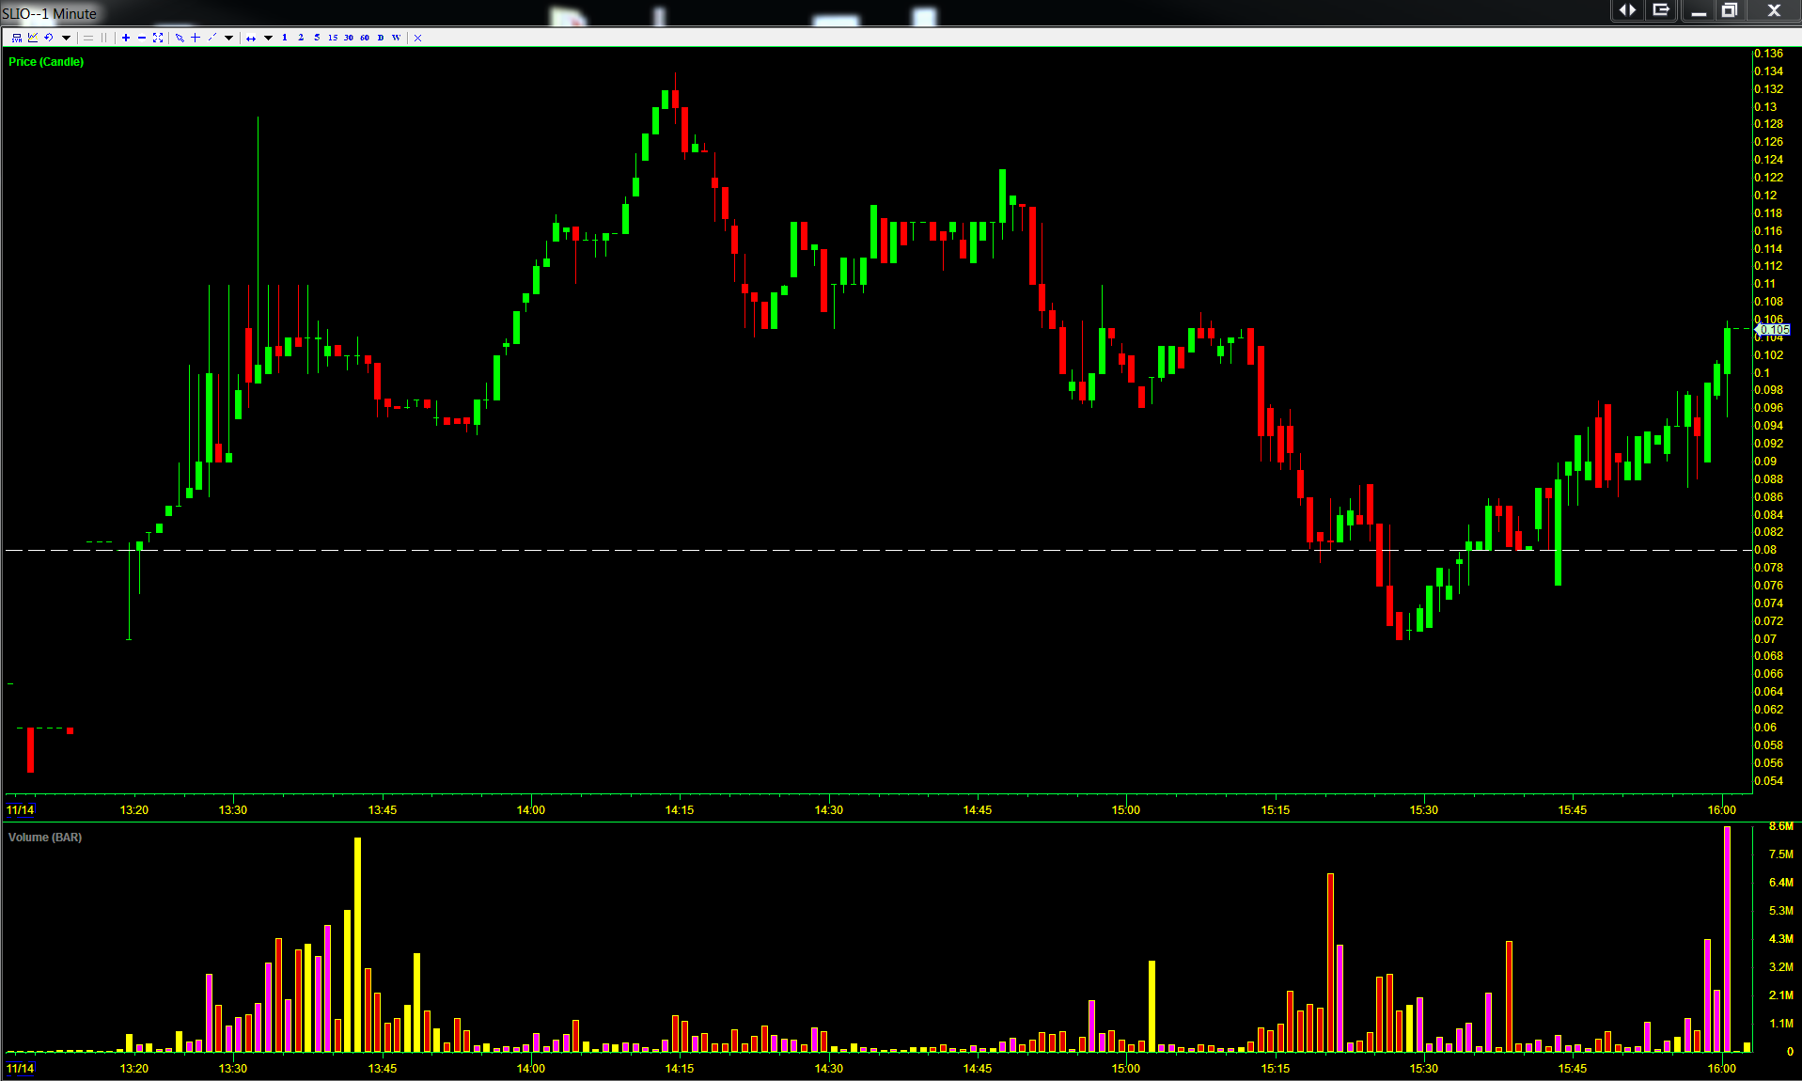The width and height of the screenshot is (1802, 1081).
Task: Open the chart studies icon
Action: (x=33, y=38)
